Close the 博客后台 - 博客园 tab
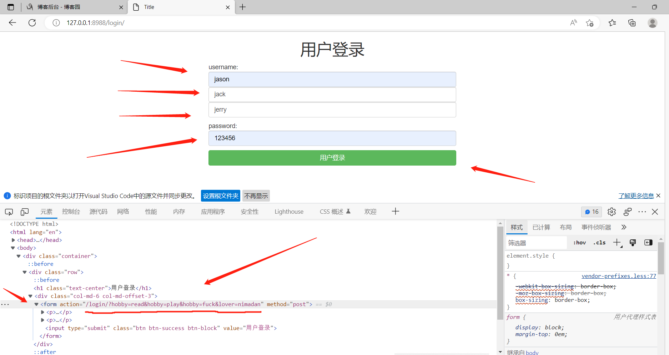 point(121,7)
